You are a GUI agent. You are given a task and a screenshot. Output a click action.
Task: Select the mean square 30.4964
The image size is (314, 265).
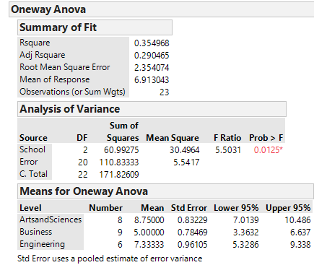pyautogui.click(x=185, y=150)
